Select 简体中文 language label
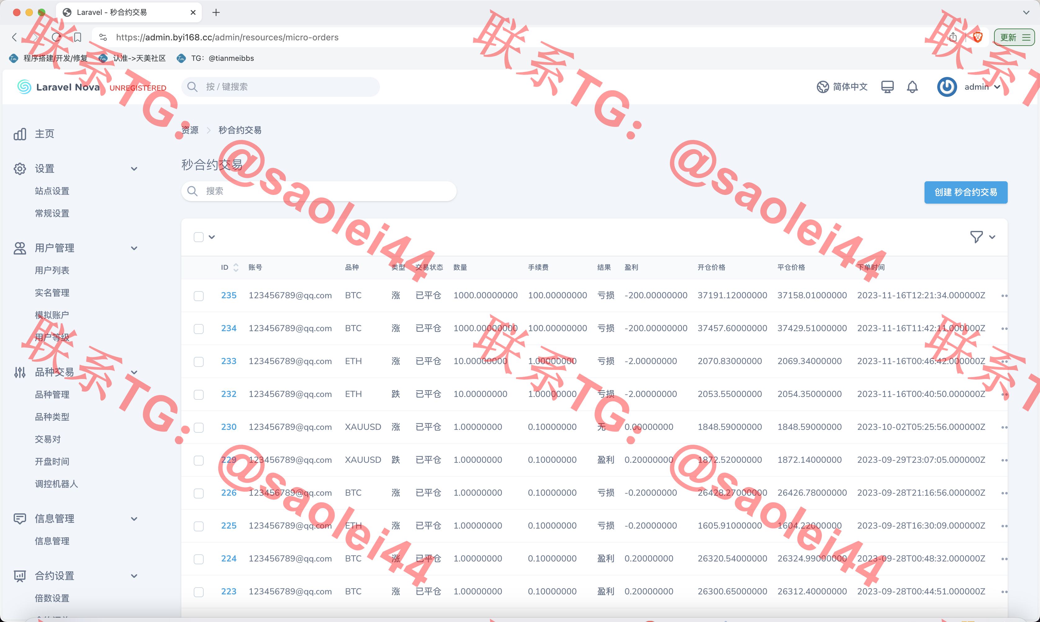The height and width of the screenshot is (622, 1040). 850,87
